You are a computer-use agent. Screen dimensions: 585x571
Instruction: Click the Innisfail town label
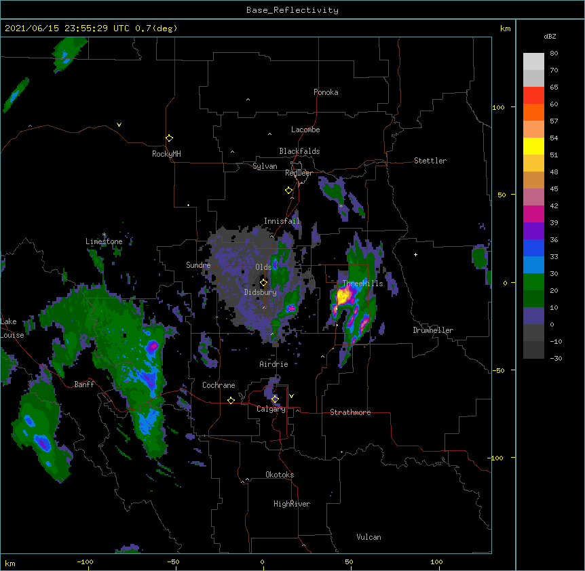pyautogui.click(x=282, y=221)
